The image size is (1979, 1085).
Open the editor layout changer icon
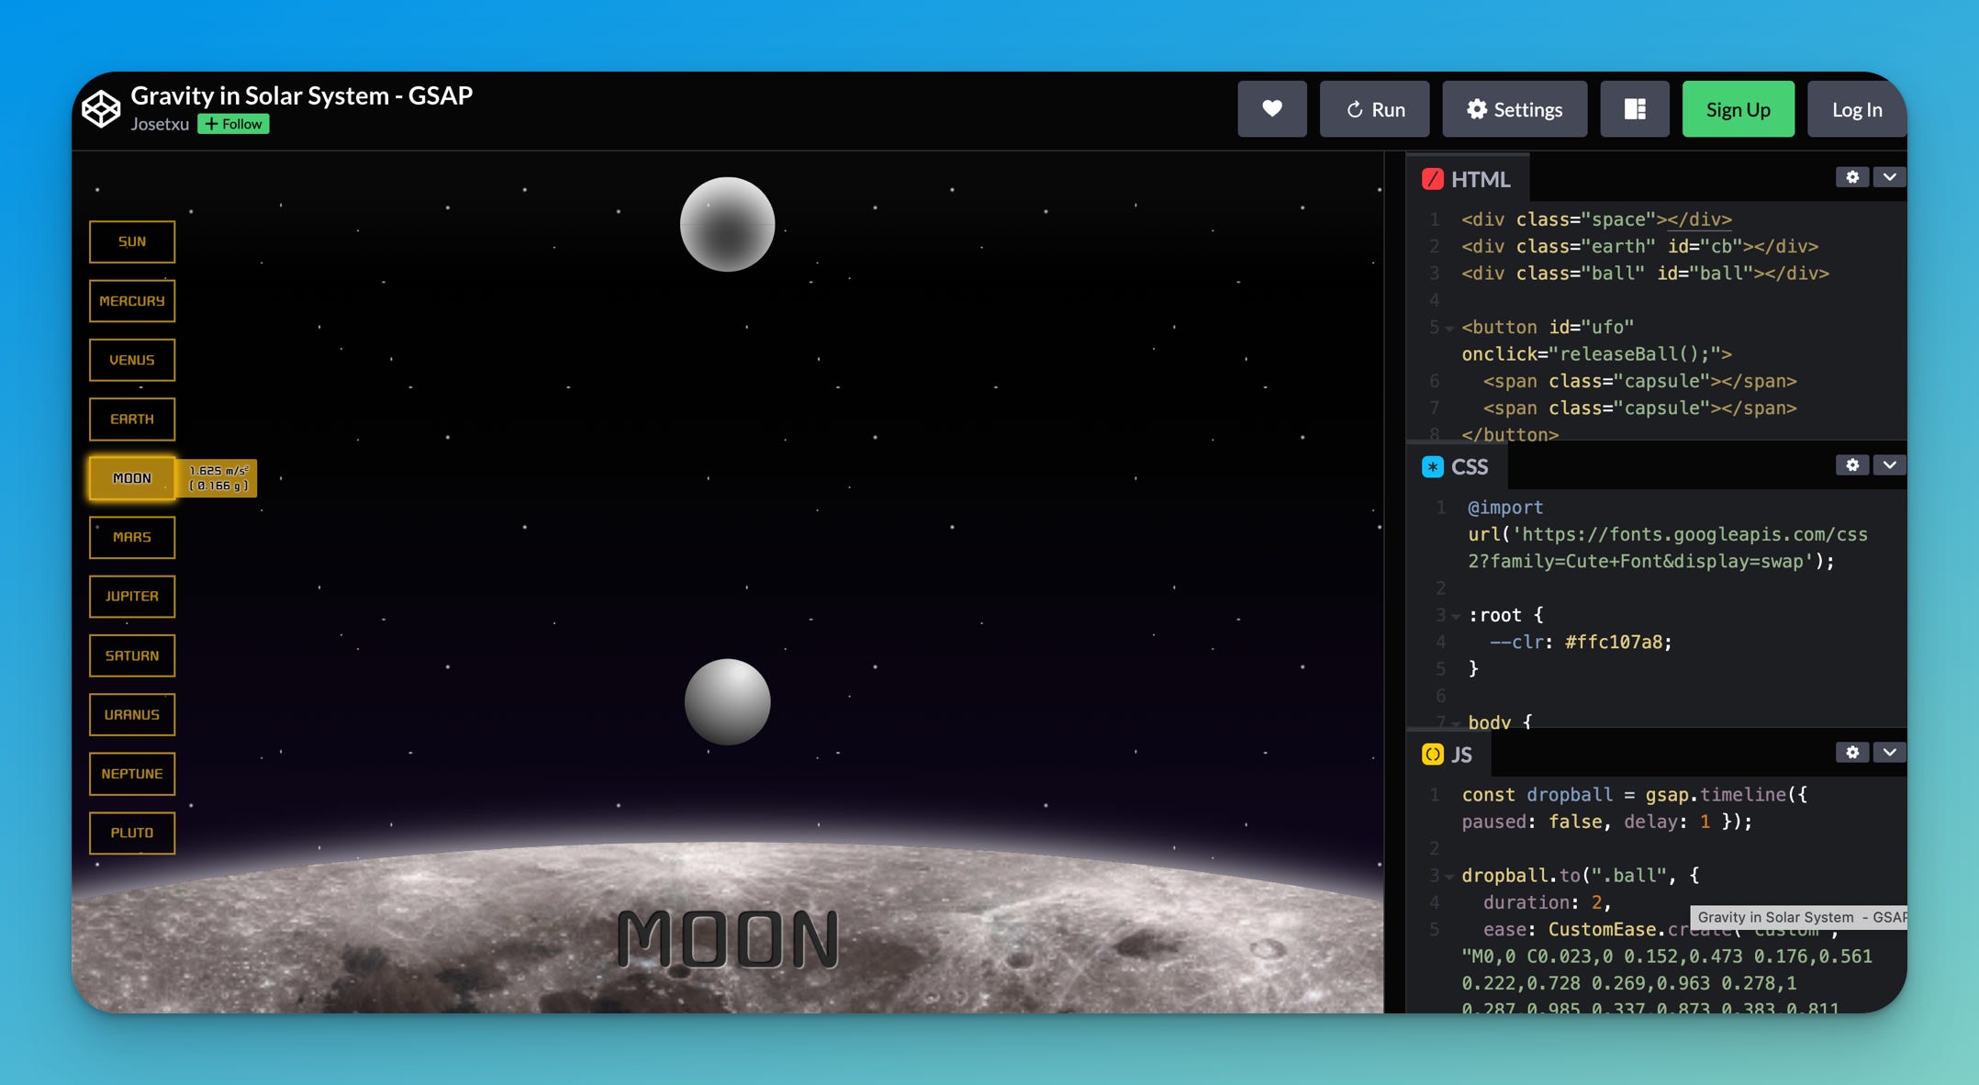coord(1635,108)
